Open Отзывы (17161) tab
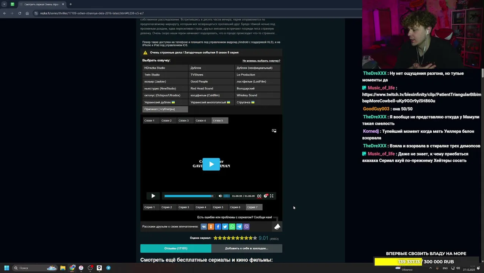The image size is (484, 273). [x=175, y=248]
